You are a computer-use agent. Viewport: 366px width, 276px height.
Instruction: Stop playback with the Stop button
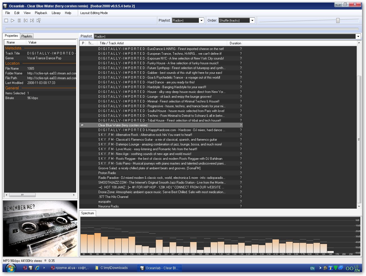pos(6,20)
